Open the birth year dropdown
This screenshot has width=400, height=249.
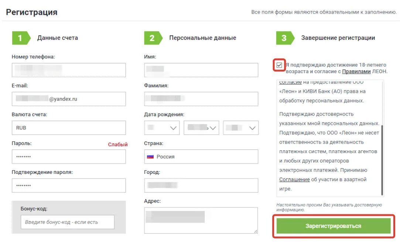[241, 128]
